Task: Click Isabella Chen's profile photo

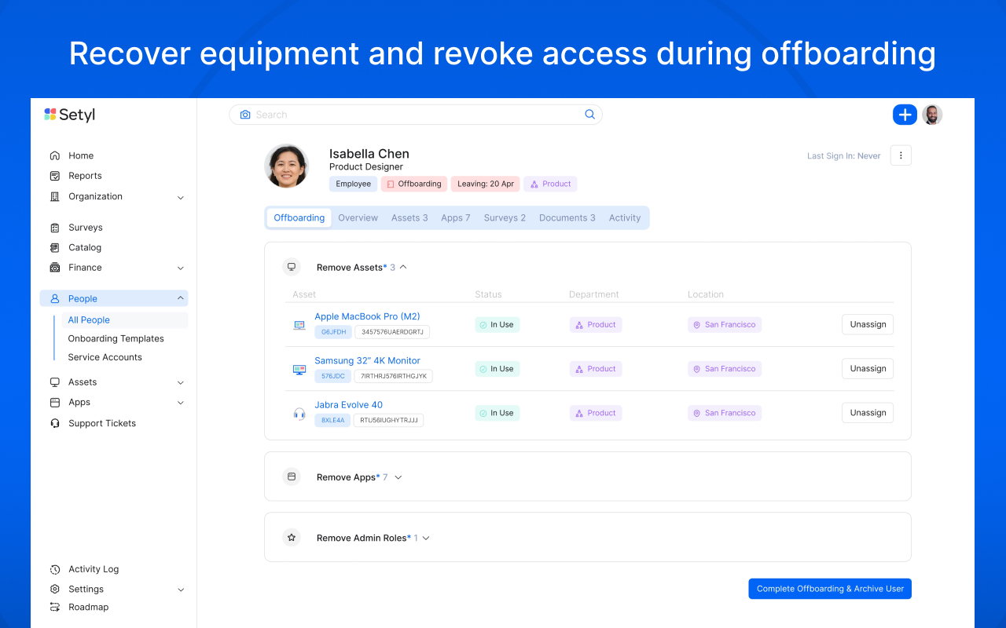Action: coord(287,166)
